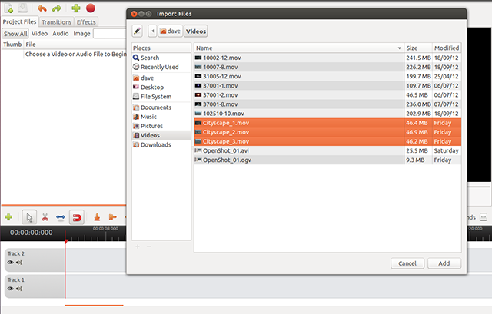
Task: Select file Cityscape_2.mov
Action: click(327, 132)
